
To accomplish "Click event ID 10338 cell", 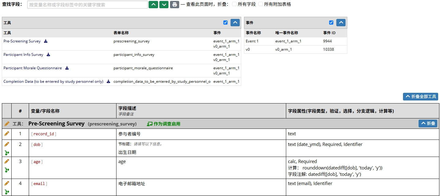I will point(328,49).
